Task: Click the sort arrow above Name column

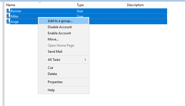Action: click(40, 2)
